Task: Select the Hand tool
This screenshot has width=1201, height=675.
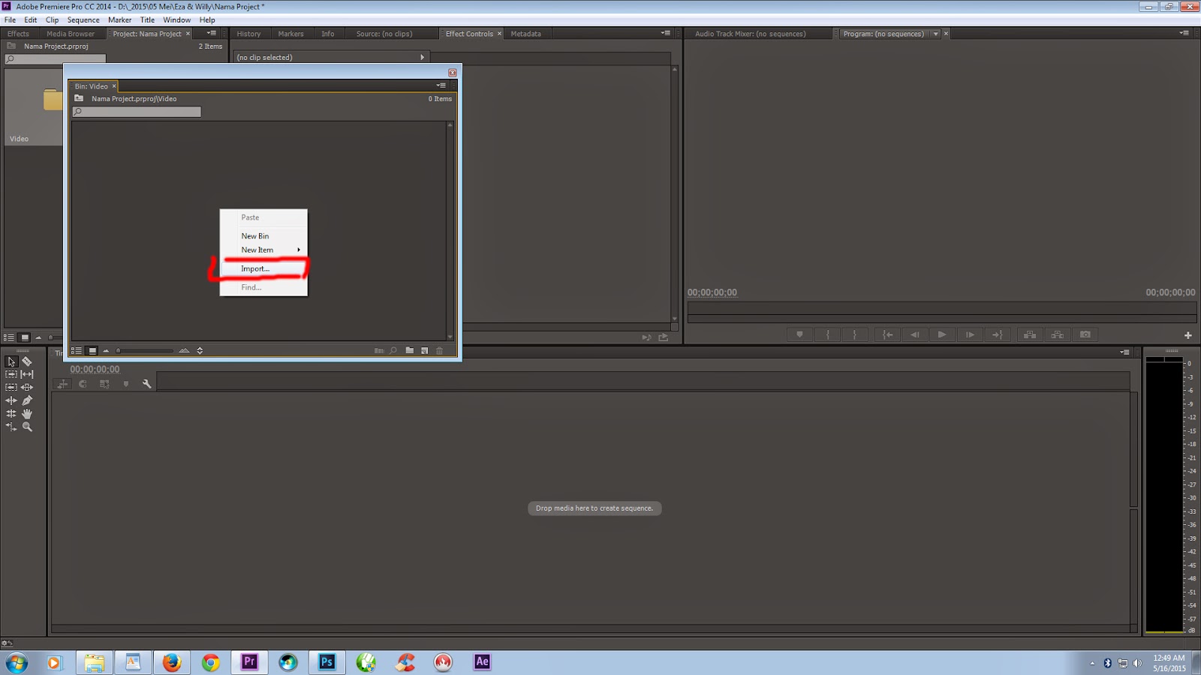Action: click(x=27, y=413)
